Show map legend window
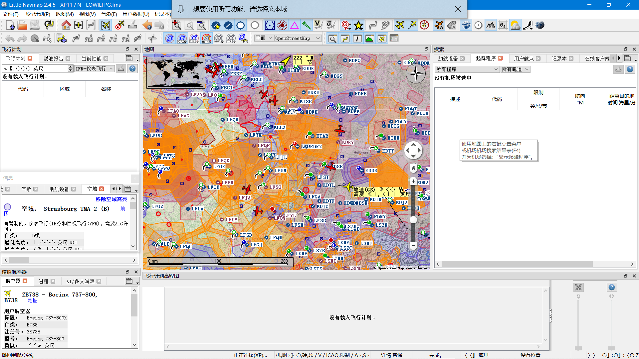639x359 pixels. pyautogui.click(x=394, y=39)
